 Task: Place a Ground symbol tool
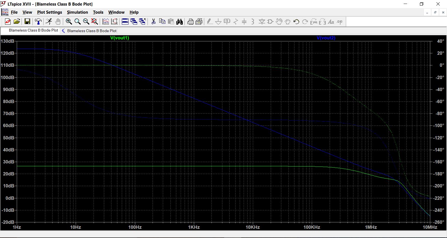218,22
